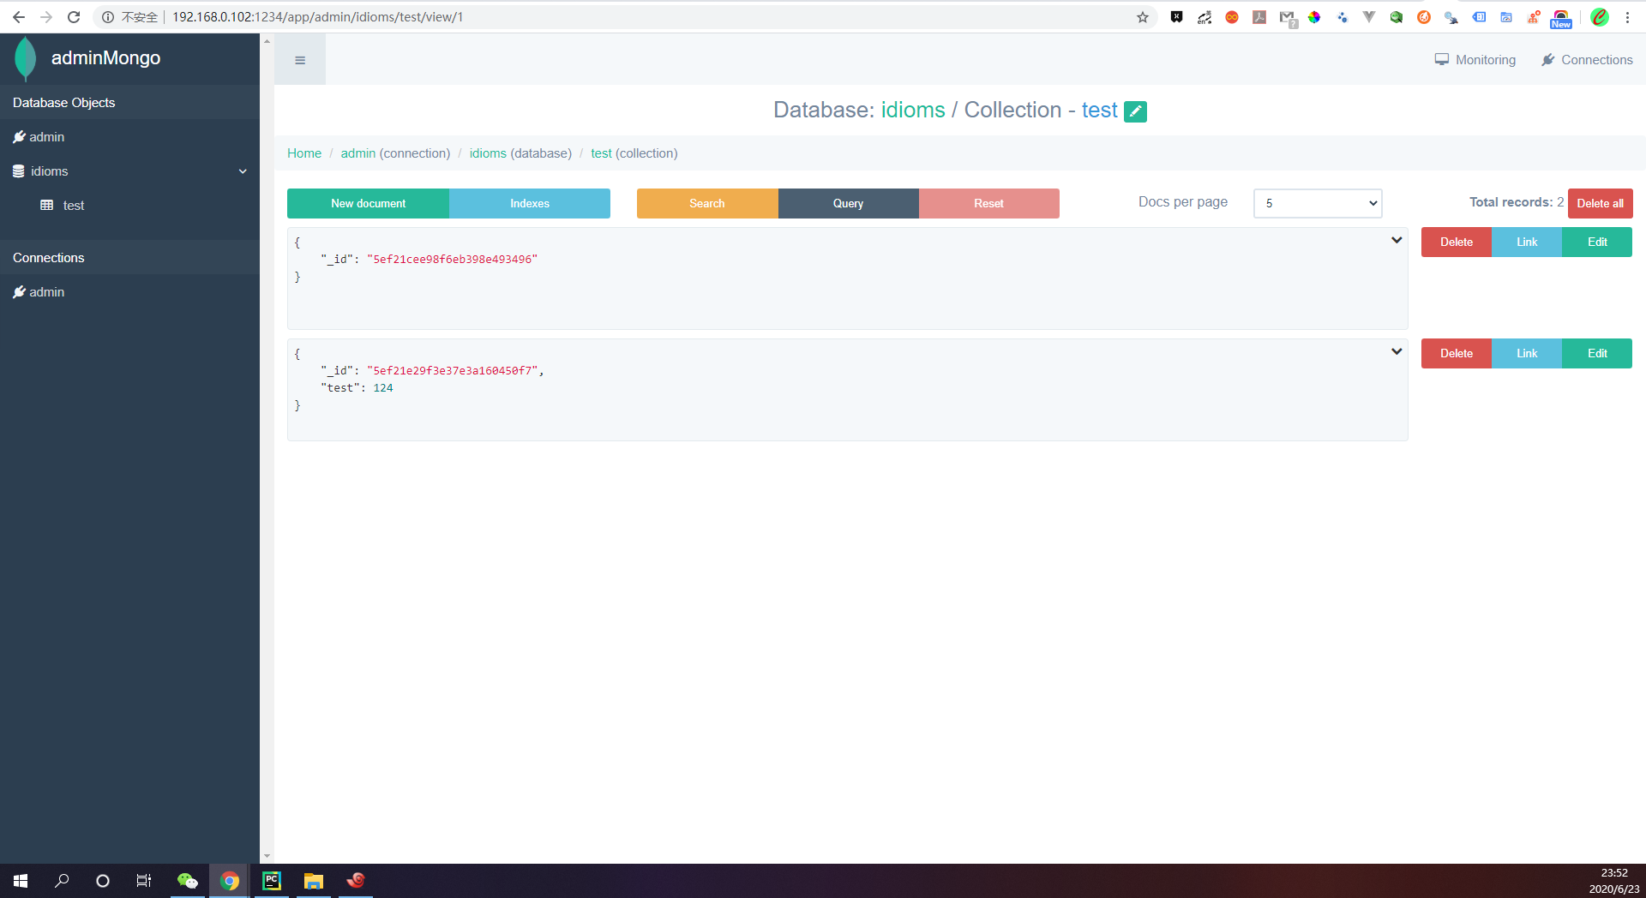Open Chrome three-dot menu
Image resolution: width=1646 pixels, height=898 pixels.
tap(1627, 17)
